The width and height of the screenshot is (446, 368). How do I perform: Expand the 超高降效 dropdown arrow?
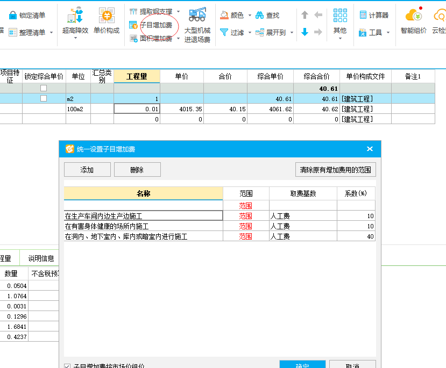pos(75,38)
